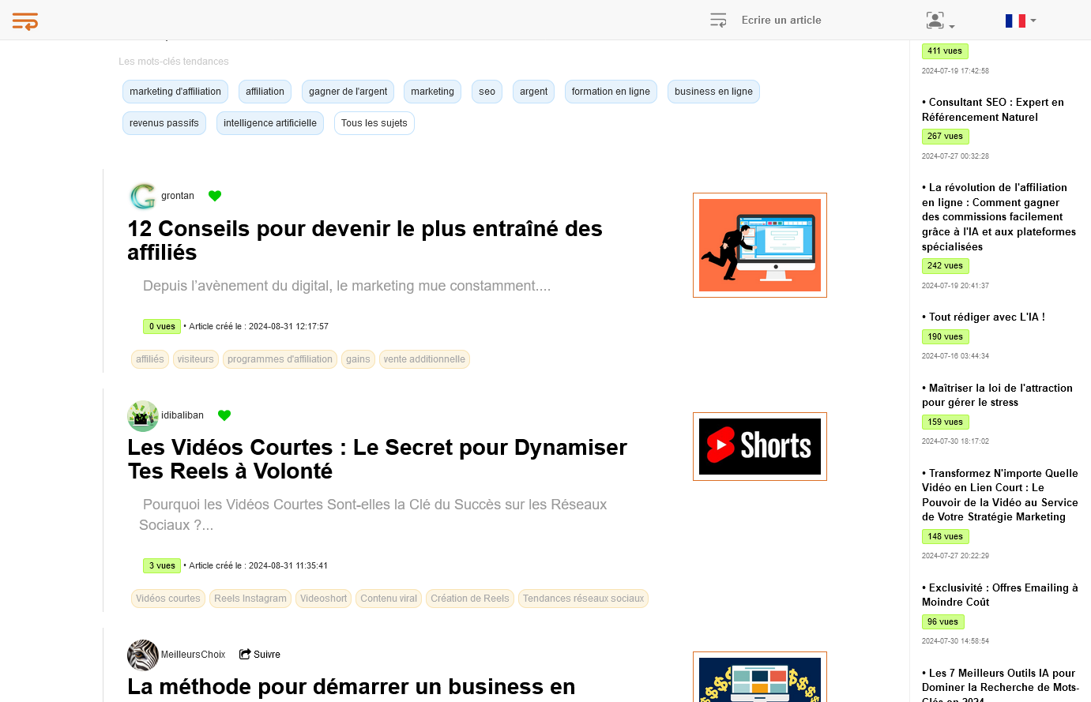This screenshot has width=1091, height=702.
Task: Select the seo keyword tab
Action: pyautogui.click(x=487, y=92)
